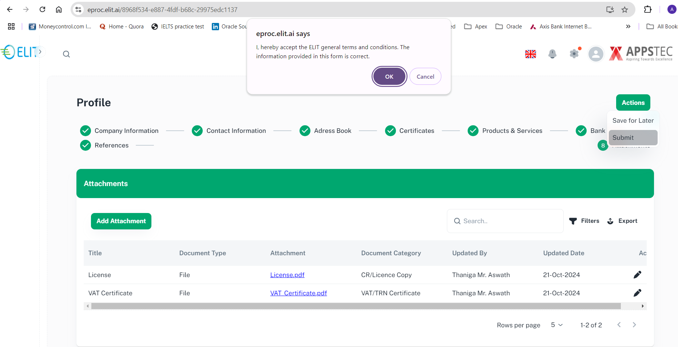Select the Certificates step checkmark

(390, 131)
